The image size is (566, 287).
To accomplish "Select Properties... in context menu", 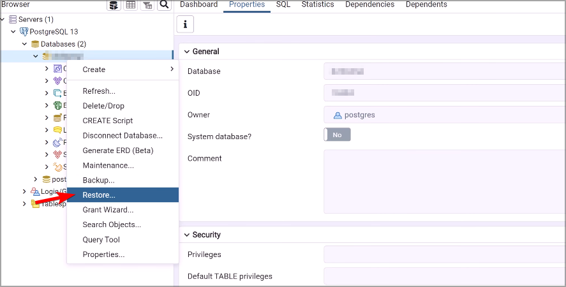I will tap(123, 254).
